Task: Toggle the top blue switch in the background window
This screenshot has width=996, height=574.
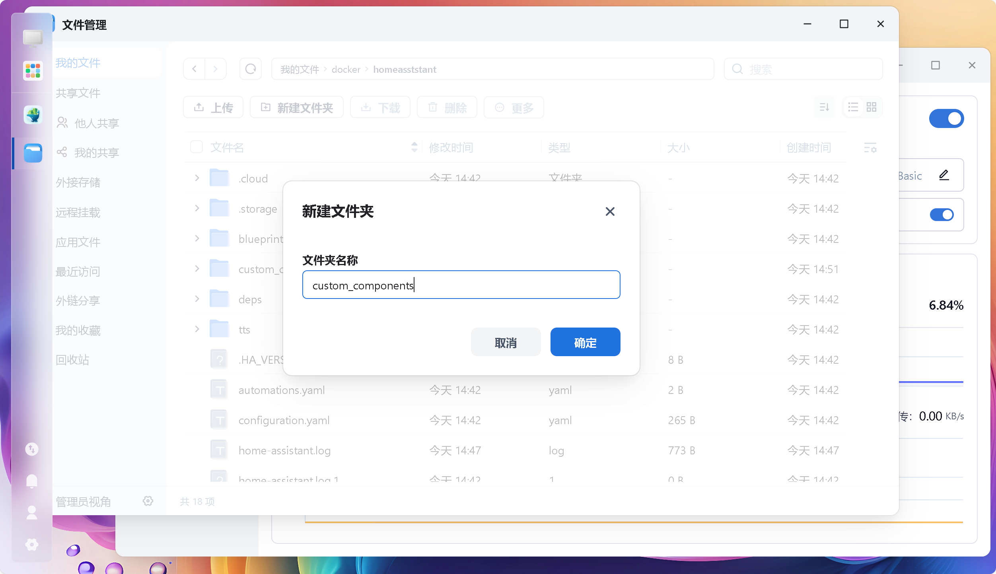Action: click(946, 118)
